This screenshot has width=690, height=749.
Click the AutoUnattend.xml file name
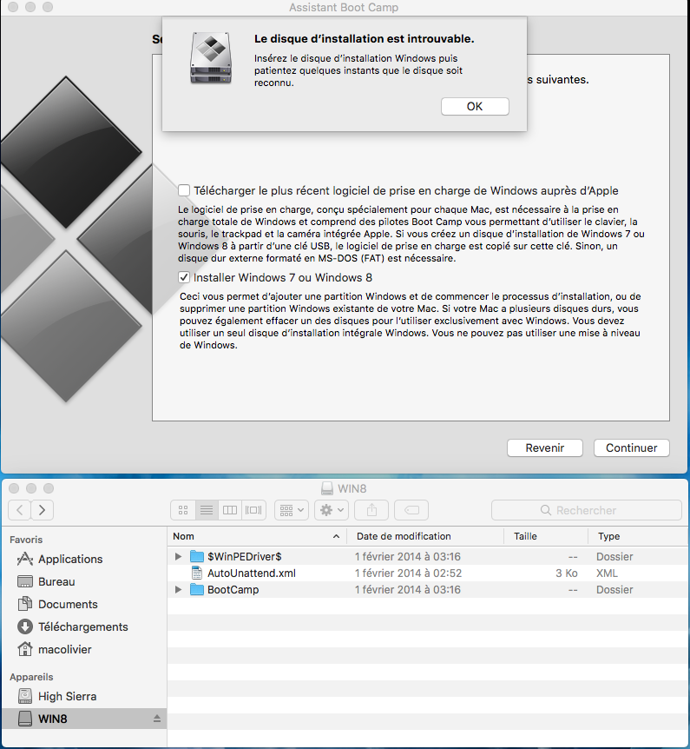(252, 573)
